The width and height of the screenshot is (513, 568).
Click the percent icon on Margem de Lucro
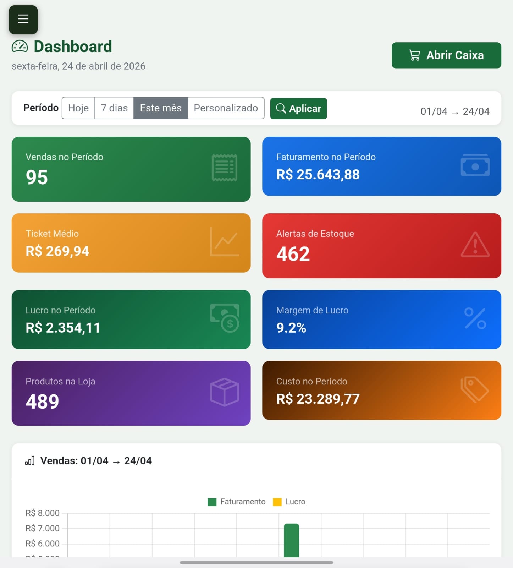point(475,318)
